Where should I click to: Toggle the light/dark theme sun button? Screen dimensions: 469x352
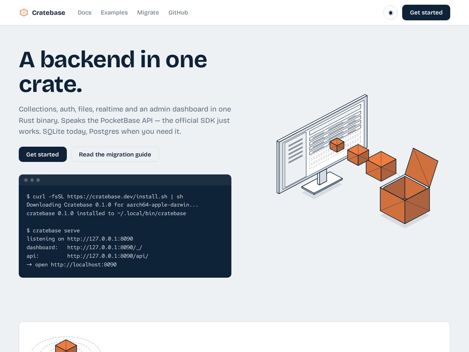coord(390,13)
